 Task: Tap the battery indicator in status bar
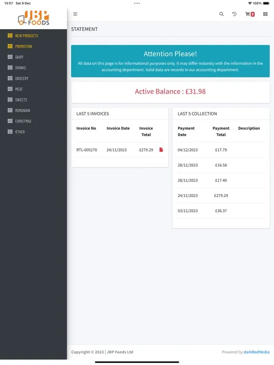(x=266, y=3)
